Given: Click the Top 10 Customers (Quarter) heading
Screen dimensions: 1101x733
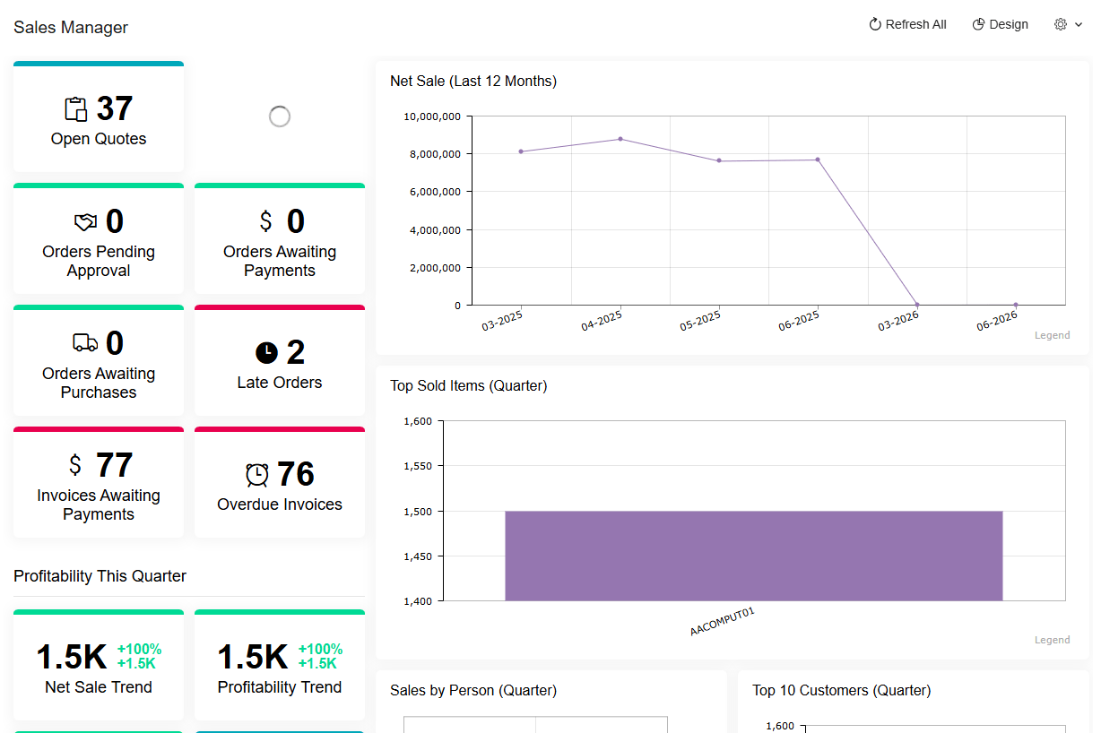Looking at the screenshot, I should point(842,691).
